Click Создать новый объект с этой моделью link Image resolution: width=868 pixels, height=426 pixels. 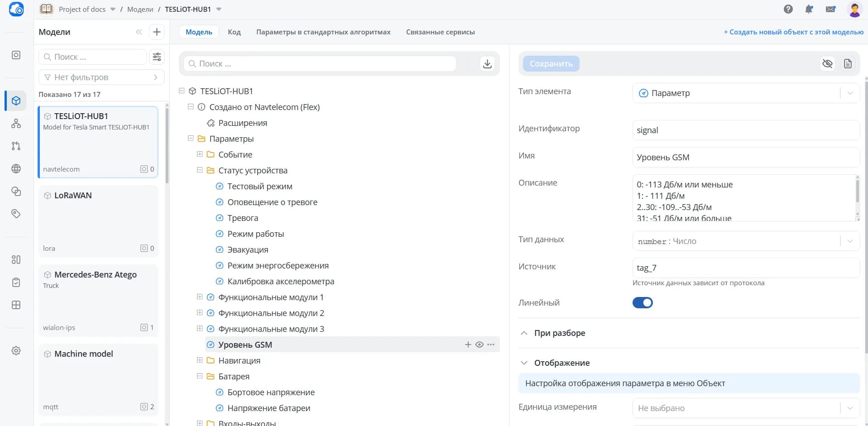[794, 32]
